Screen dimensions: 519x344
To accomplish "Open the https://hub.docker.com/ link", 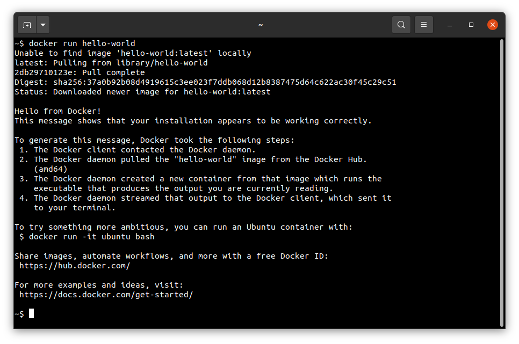I will pyautogui.click(x=75, y=266).
